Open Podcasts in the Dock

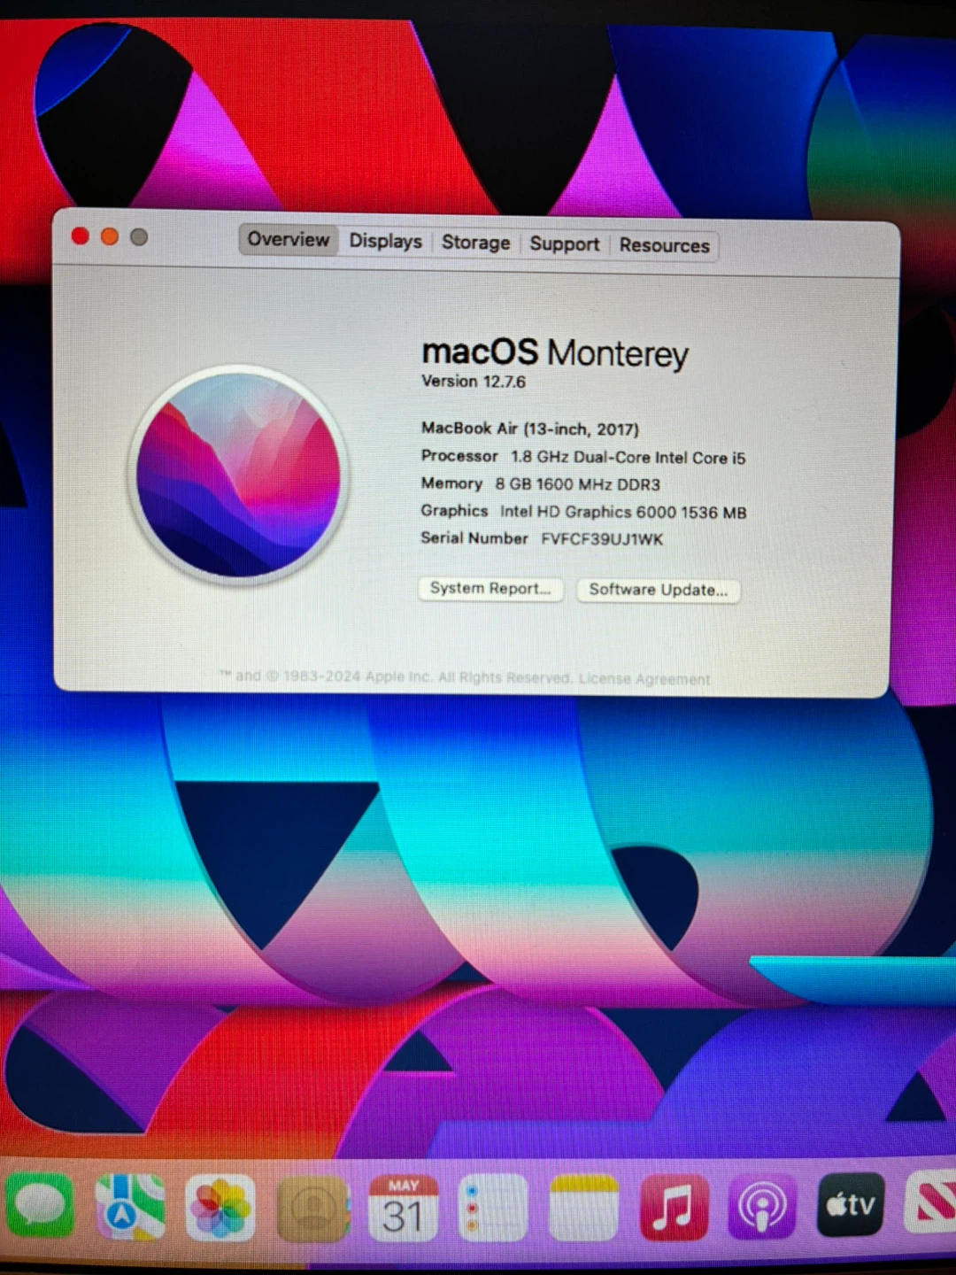(x=762, y=1206)
